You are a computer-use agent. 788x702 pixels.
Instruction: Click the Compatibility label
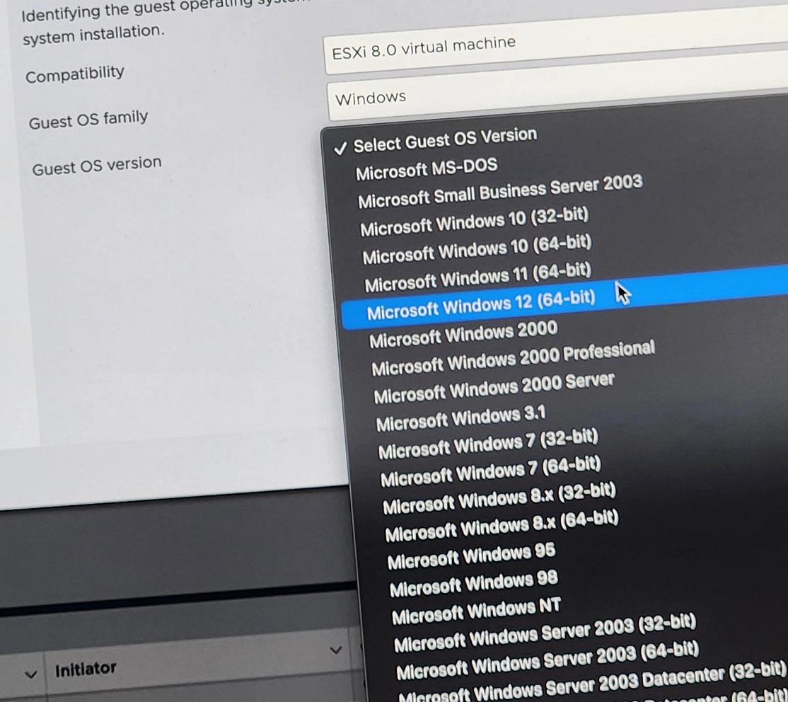point(74,74)
